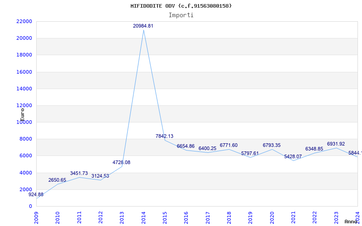Click the y-axis value 18000
Viewport: 362px width, 226px height.
(x=24, y=55)
